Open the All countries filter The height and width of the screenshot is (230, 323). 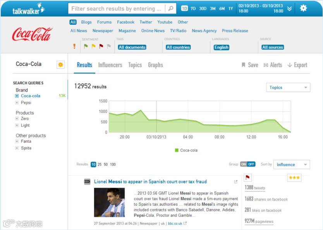pos(178,47)
